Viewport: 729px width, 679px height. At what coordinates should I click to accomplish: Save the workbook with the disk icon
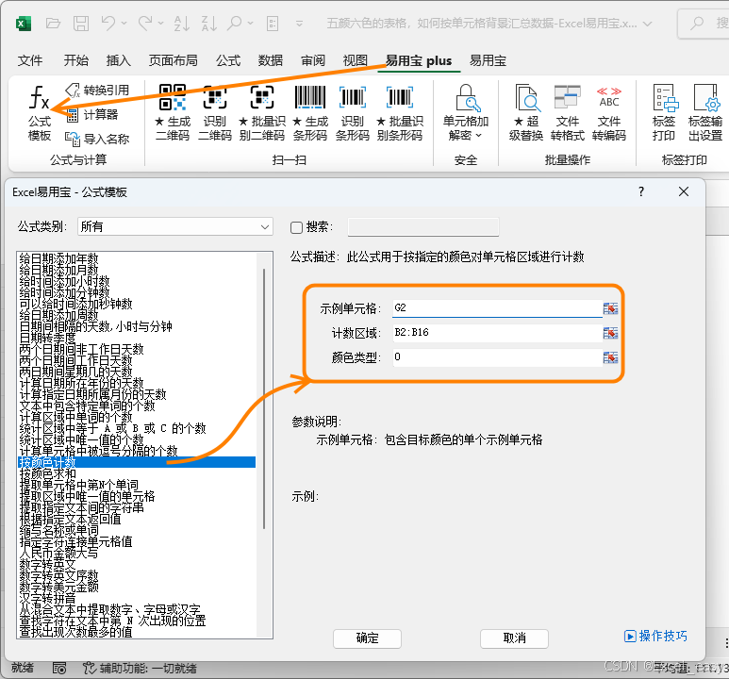pyautogui.click(x=81, y=23)
